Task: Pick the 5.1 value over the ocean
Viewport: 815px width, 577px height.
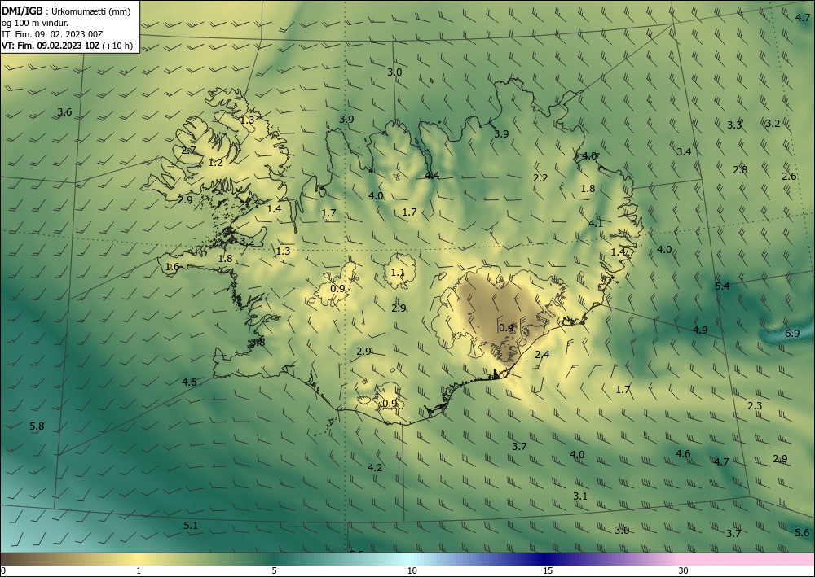Action: [x=191, y=526]
